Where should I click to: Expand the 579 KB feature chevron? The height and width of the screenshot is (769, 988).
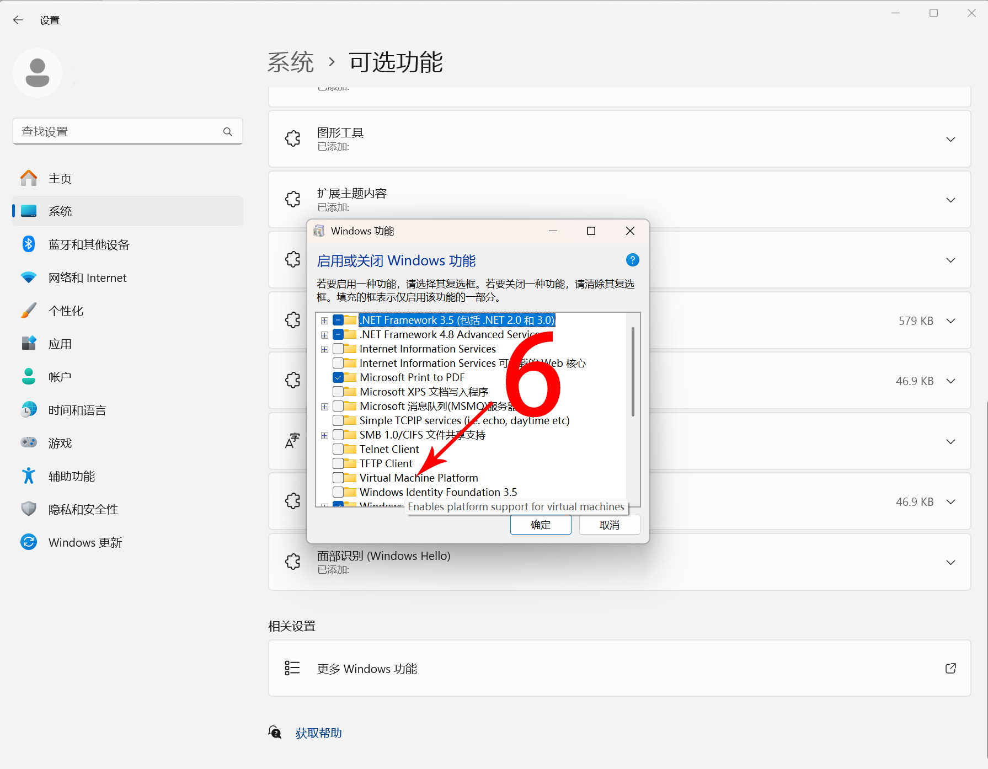click(x=950, y=321)
